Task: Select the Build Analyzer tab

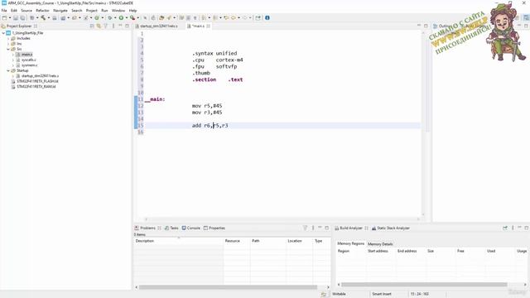Action: [350, 228]
